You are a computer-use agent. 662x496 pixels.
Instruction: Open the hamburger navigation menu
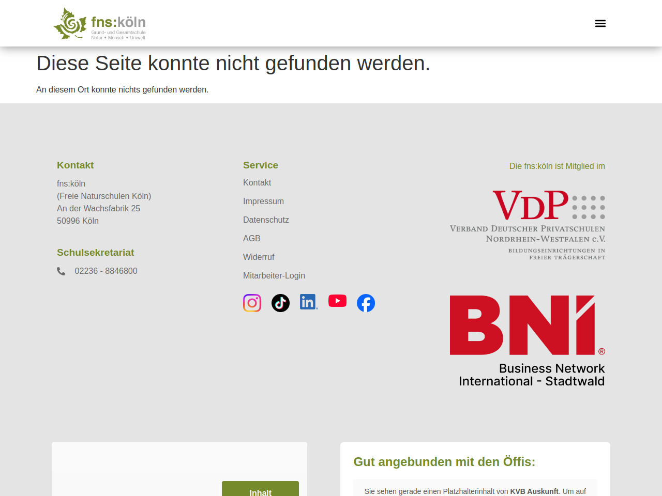coord(600,23)
